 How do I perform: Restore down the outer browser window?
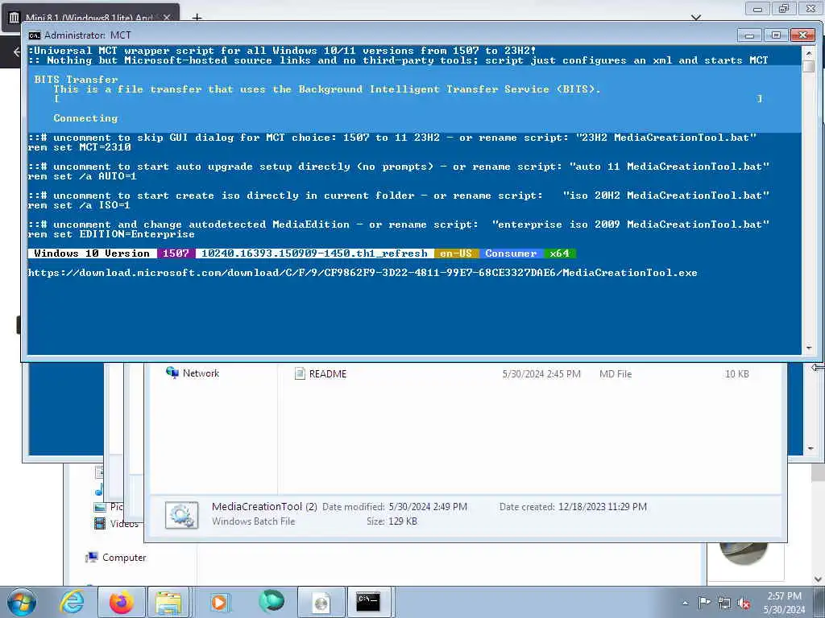pyautogui.click(x=784, y=8)
